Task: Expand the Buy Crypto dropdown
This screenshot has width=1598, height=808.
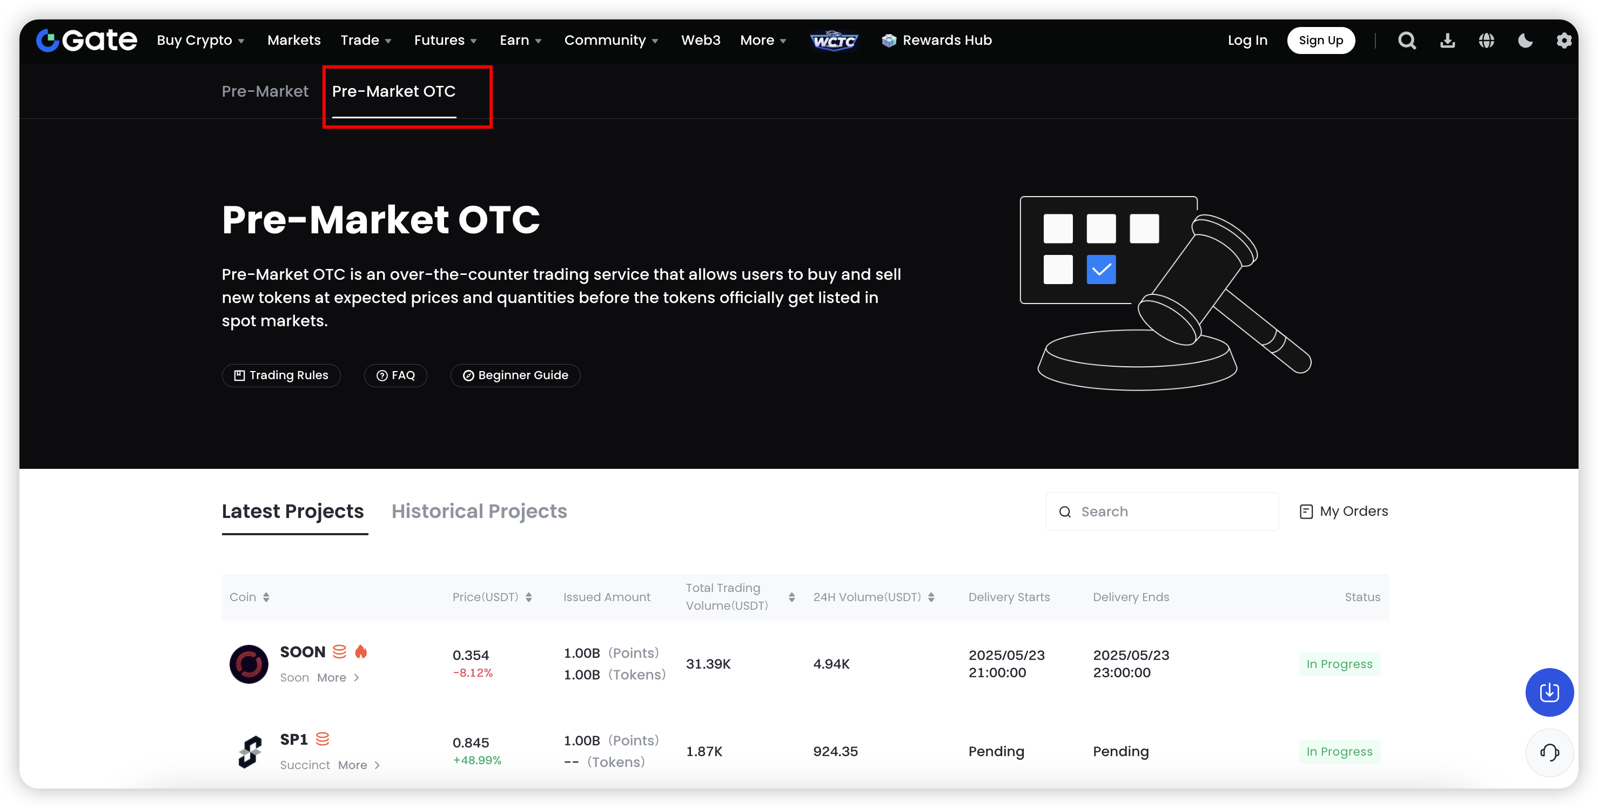Action: click(200, 41)
